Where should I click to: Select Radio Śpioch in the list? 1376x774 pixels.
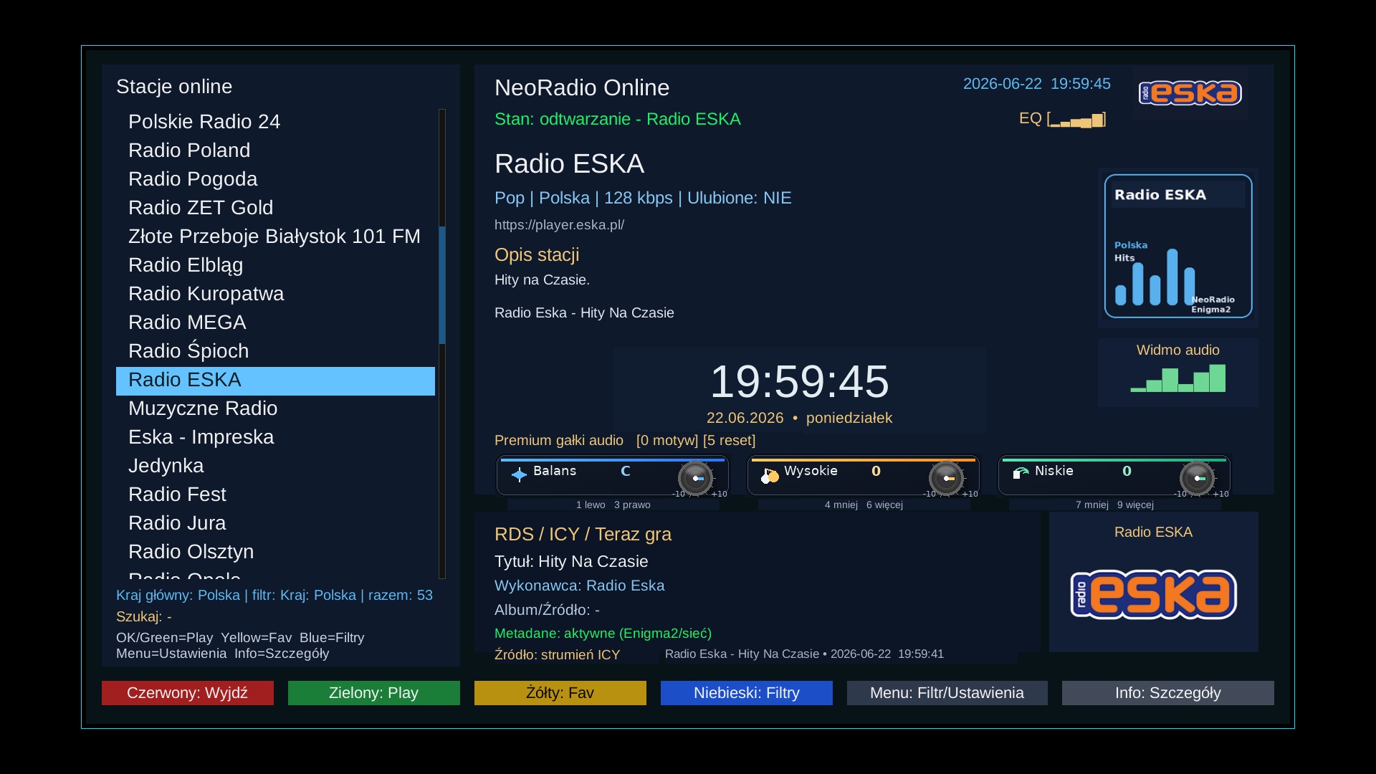(x=275, y=351)
